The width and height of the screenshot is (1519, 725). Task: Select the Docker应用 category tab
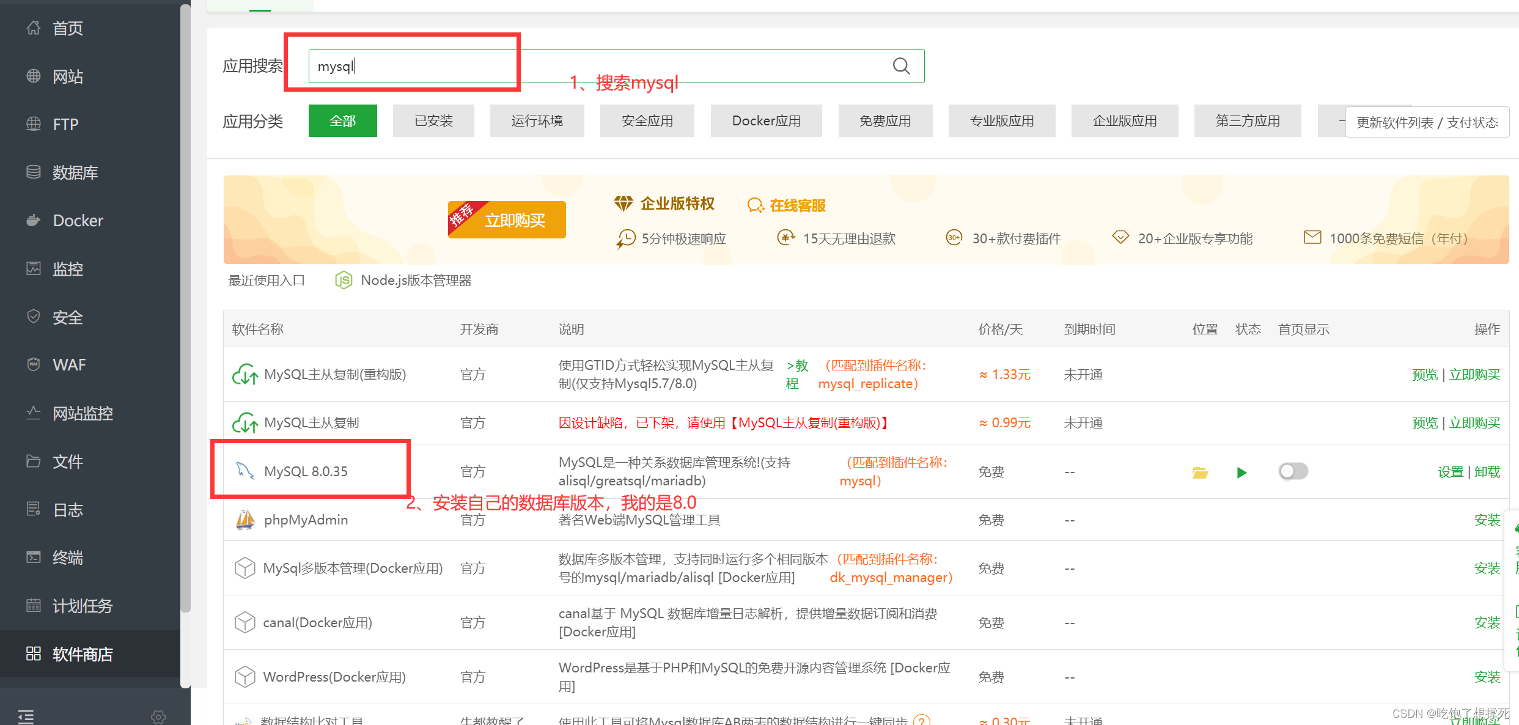(766, 121)
